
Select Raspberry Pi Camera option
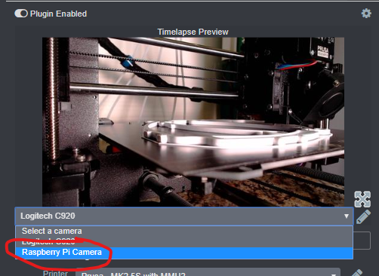pos(184,253)
